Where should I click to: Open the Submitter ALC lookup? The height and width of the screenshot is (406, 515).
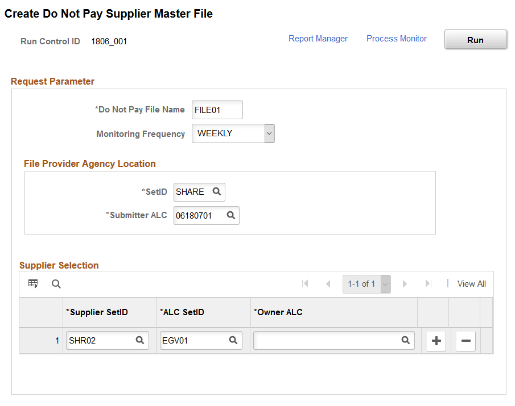tap(230, 215)
